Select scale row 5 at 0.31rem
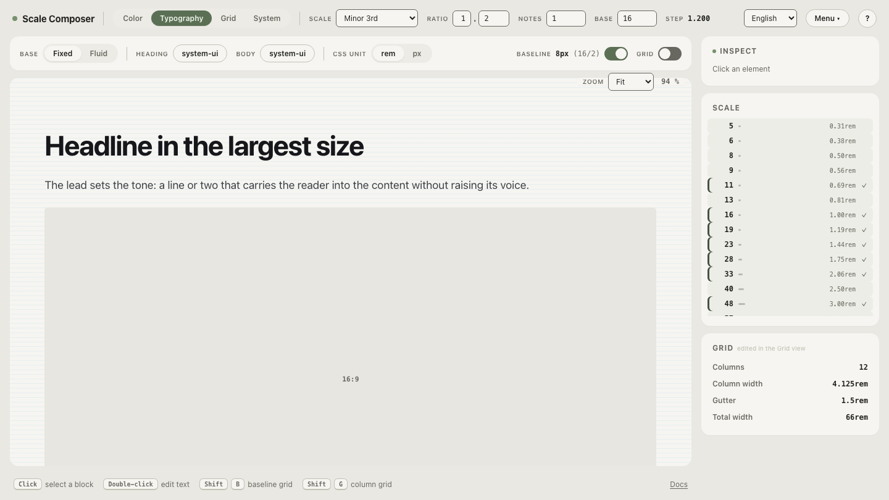This screenshot has height=500, width=889. pyautogui.click(x=790, y=126)
